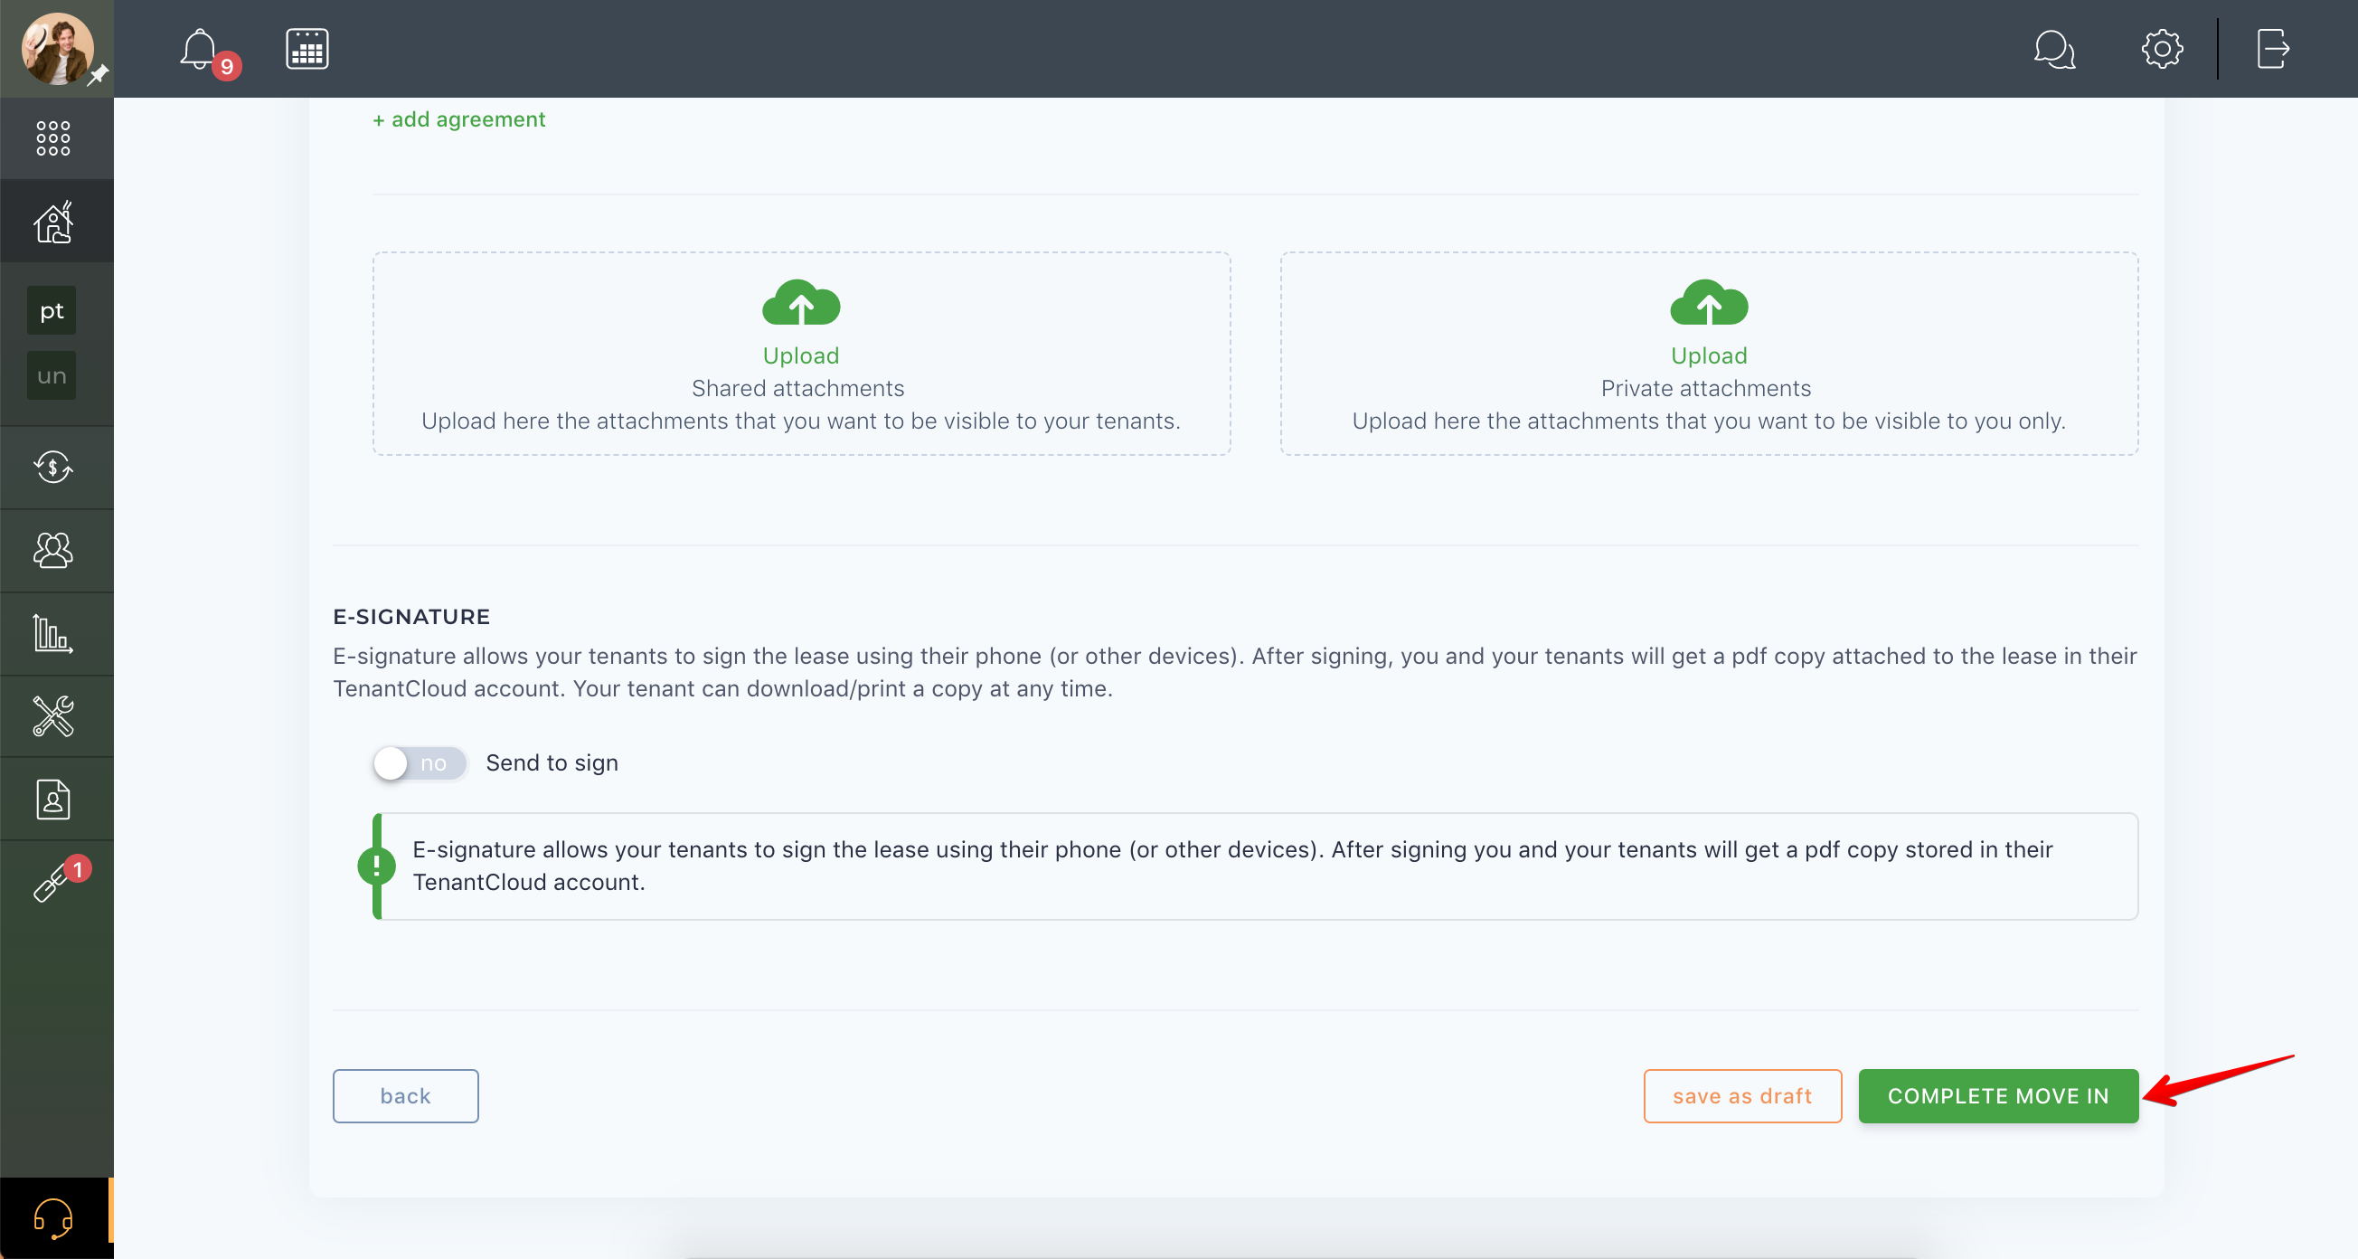Click the logout icon
2358x1259 pixels.
pyautogui.click(x=2273, y=49)
